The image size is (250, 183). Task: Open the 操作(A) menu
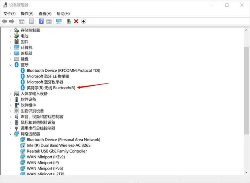pos(27,14)
